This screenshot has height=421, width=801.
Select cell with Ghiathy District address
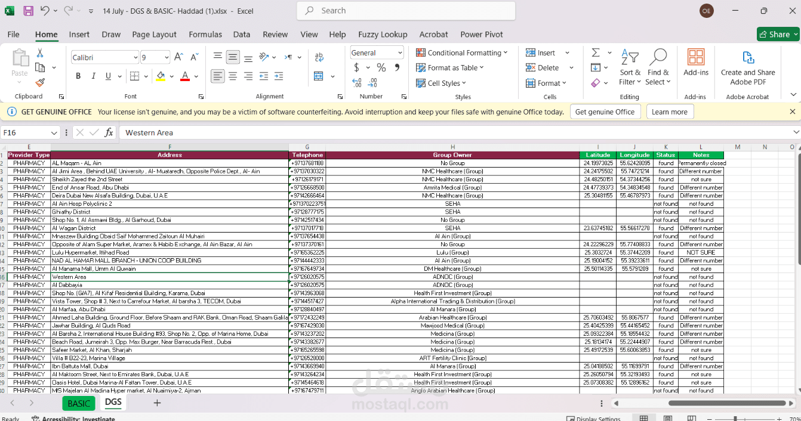point(170,212)
